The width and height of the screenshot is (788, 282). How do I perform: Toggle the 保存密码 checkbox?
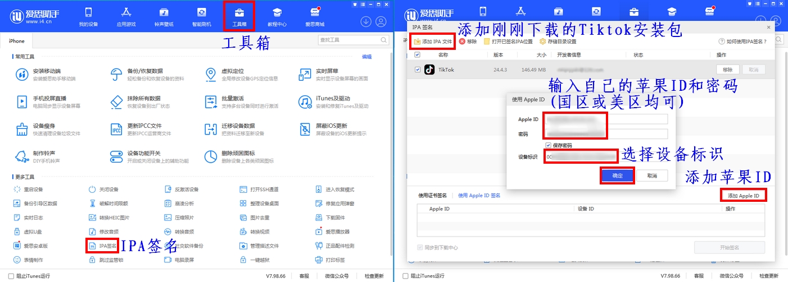[x=548, y=145]
